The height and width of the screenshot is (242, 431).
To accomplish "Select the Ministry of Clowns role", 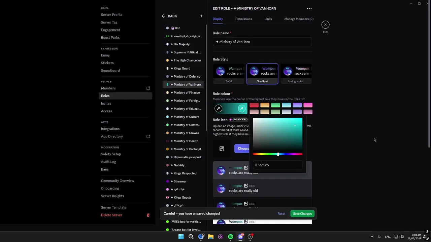I will point(184,133).
